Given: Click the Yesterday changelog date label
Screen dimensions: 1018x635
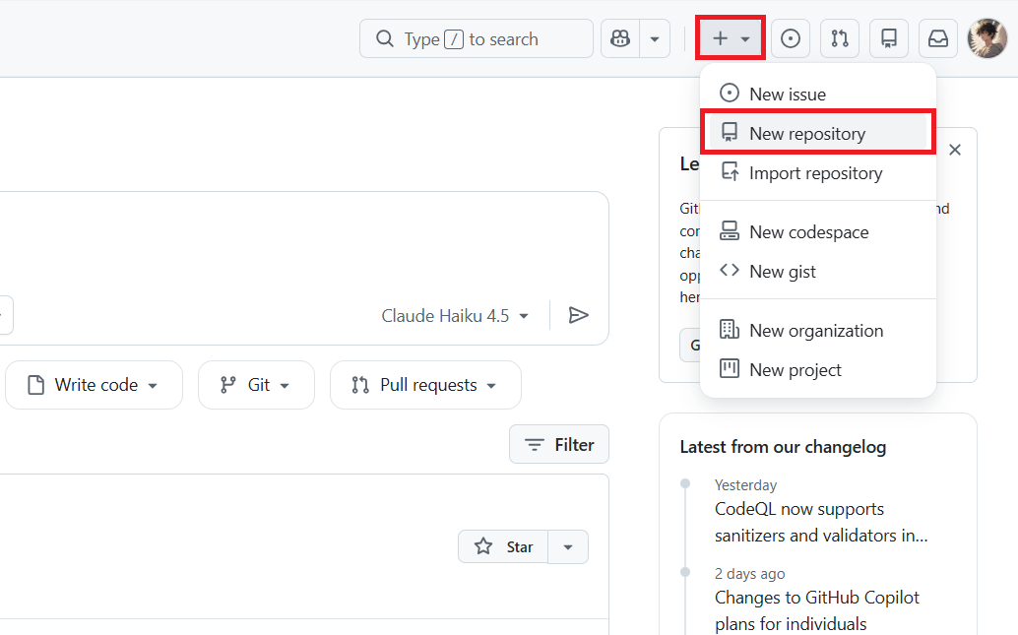Looking at the screenshot, I should coord(745,485).
